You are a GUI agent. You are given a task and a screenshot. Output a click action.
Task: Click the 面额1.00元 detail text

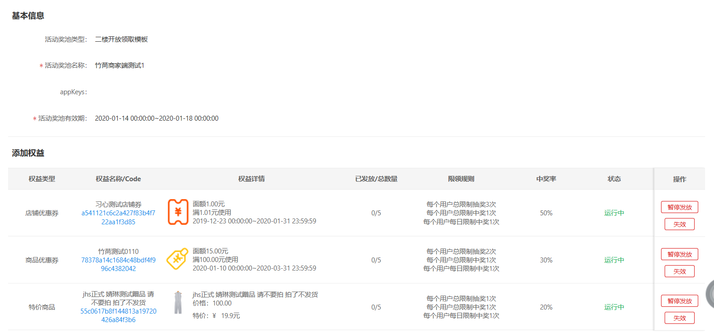209,204
